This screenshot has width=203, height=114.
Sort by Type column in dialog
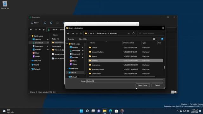pyautogui.click(x=144, y=43)
